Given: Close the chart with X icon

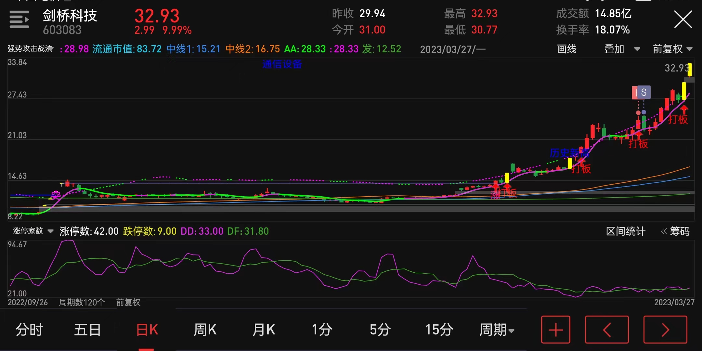Looking at the screenshot, I should tap(683, 19).
